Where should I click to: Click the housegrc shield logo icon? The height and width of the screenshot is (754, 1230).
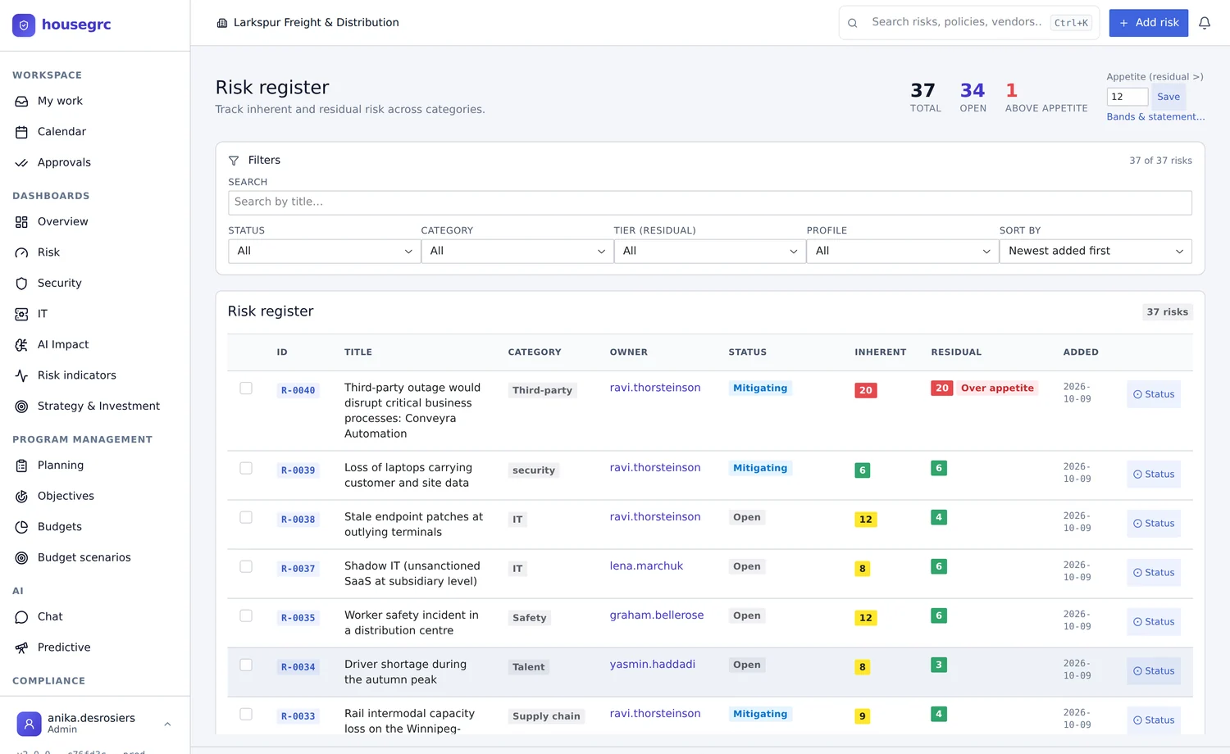point(24,25)
